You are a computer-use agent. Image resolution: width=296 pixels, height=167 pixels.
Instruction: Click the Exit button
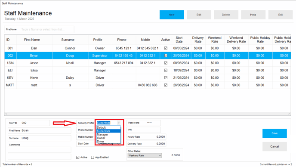click(281, 15)
